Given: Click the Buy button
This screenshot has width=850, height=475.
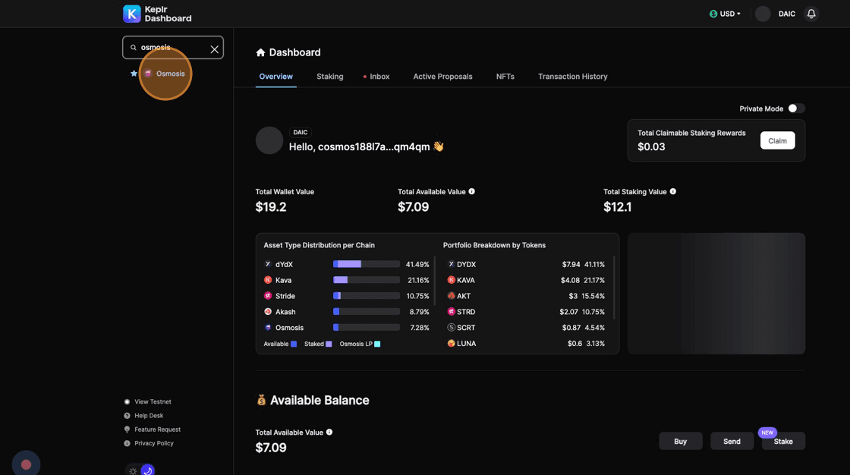Looking at the screenshot, I should 680,442.
